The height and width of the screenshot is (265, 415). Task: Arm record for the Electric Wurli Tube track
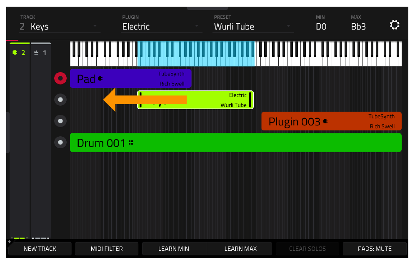point(60,100)
